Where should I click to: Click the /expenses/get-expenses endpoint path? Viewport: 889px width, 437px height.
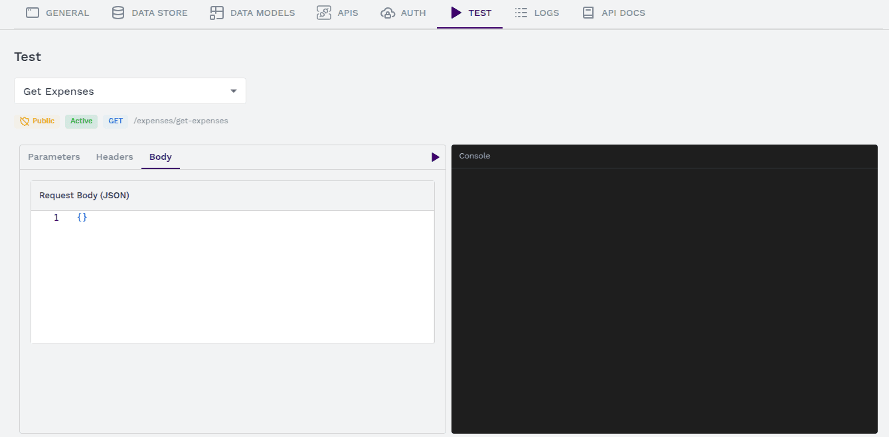click(181, 121)
